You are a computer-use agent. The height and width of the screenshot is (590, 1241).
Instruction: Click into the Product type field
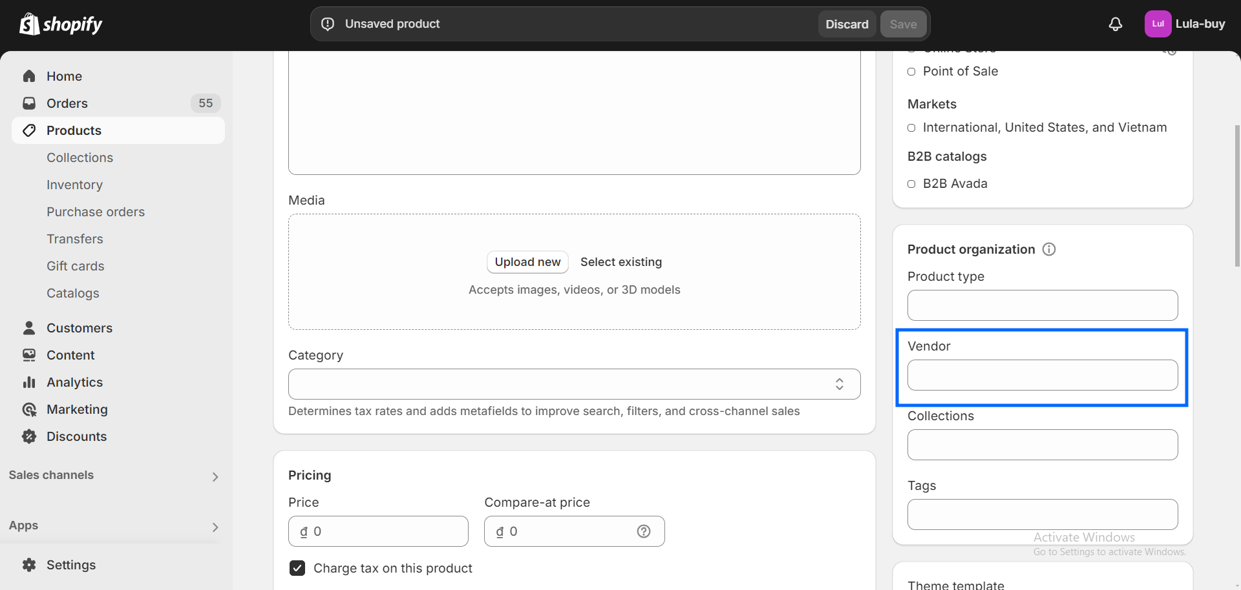click(x=1043, y=305)
